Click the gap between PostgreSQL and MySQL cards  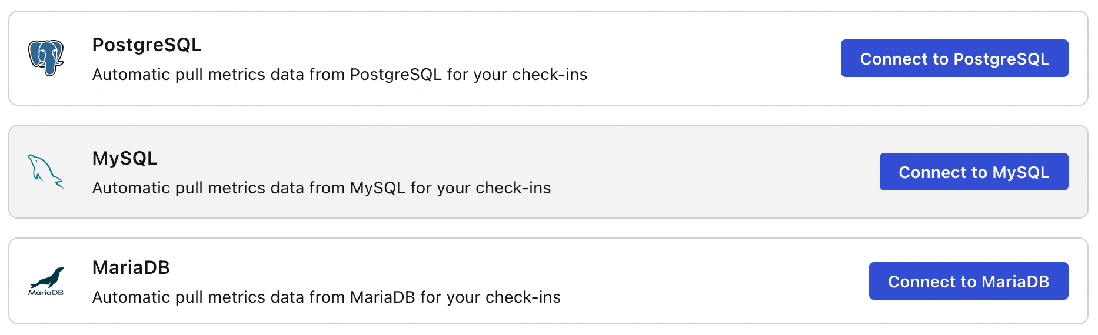coord(548,115)
